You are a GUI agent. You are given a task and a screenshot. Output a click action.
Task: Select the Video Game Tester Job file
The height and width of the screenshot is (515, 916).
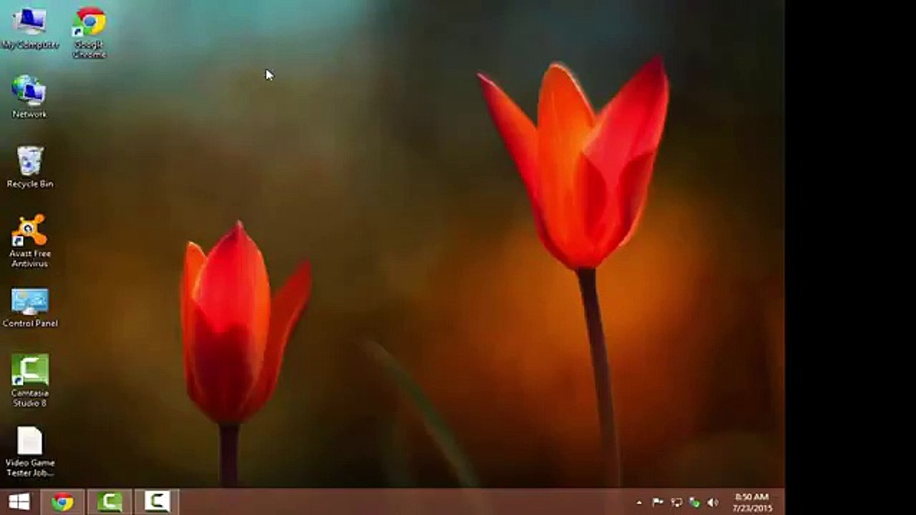pyautogui.click(x=30, y=441)
